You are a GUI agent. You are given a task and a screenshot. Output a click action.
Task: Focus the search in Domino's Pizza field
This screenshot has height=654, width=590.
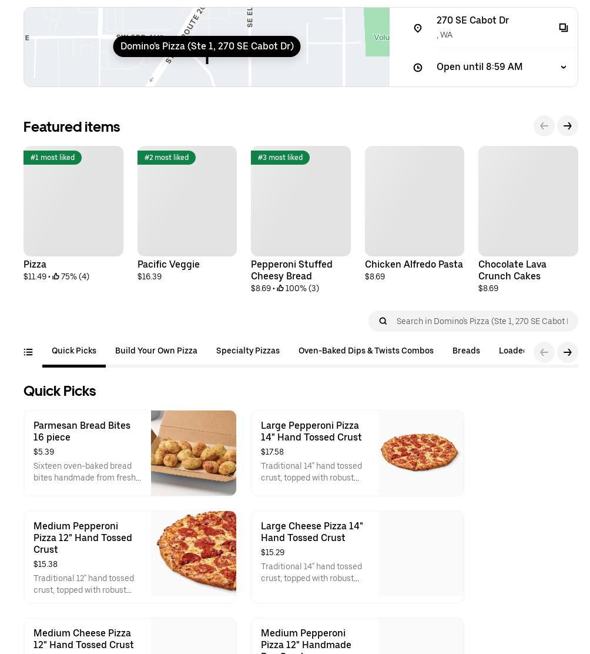coord(482,321)
